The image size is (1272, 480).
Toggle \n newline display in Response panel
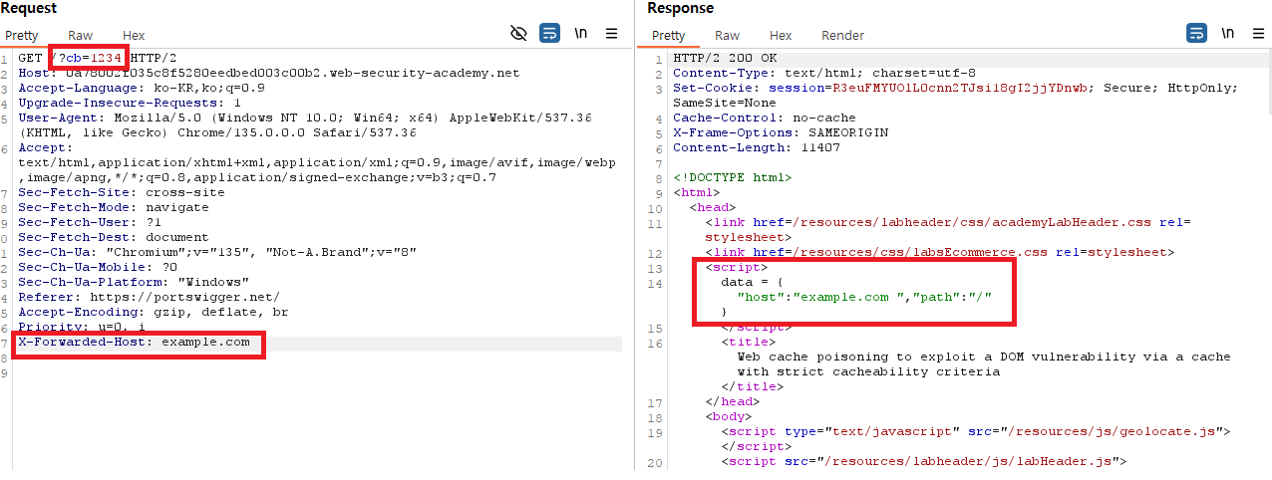[1227, 33]
